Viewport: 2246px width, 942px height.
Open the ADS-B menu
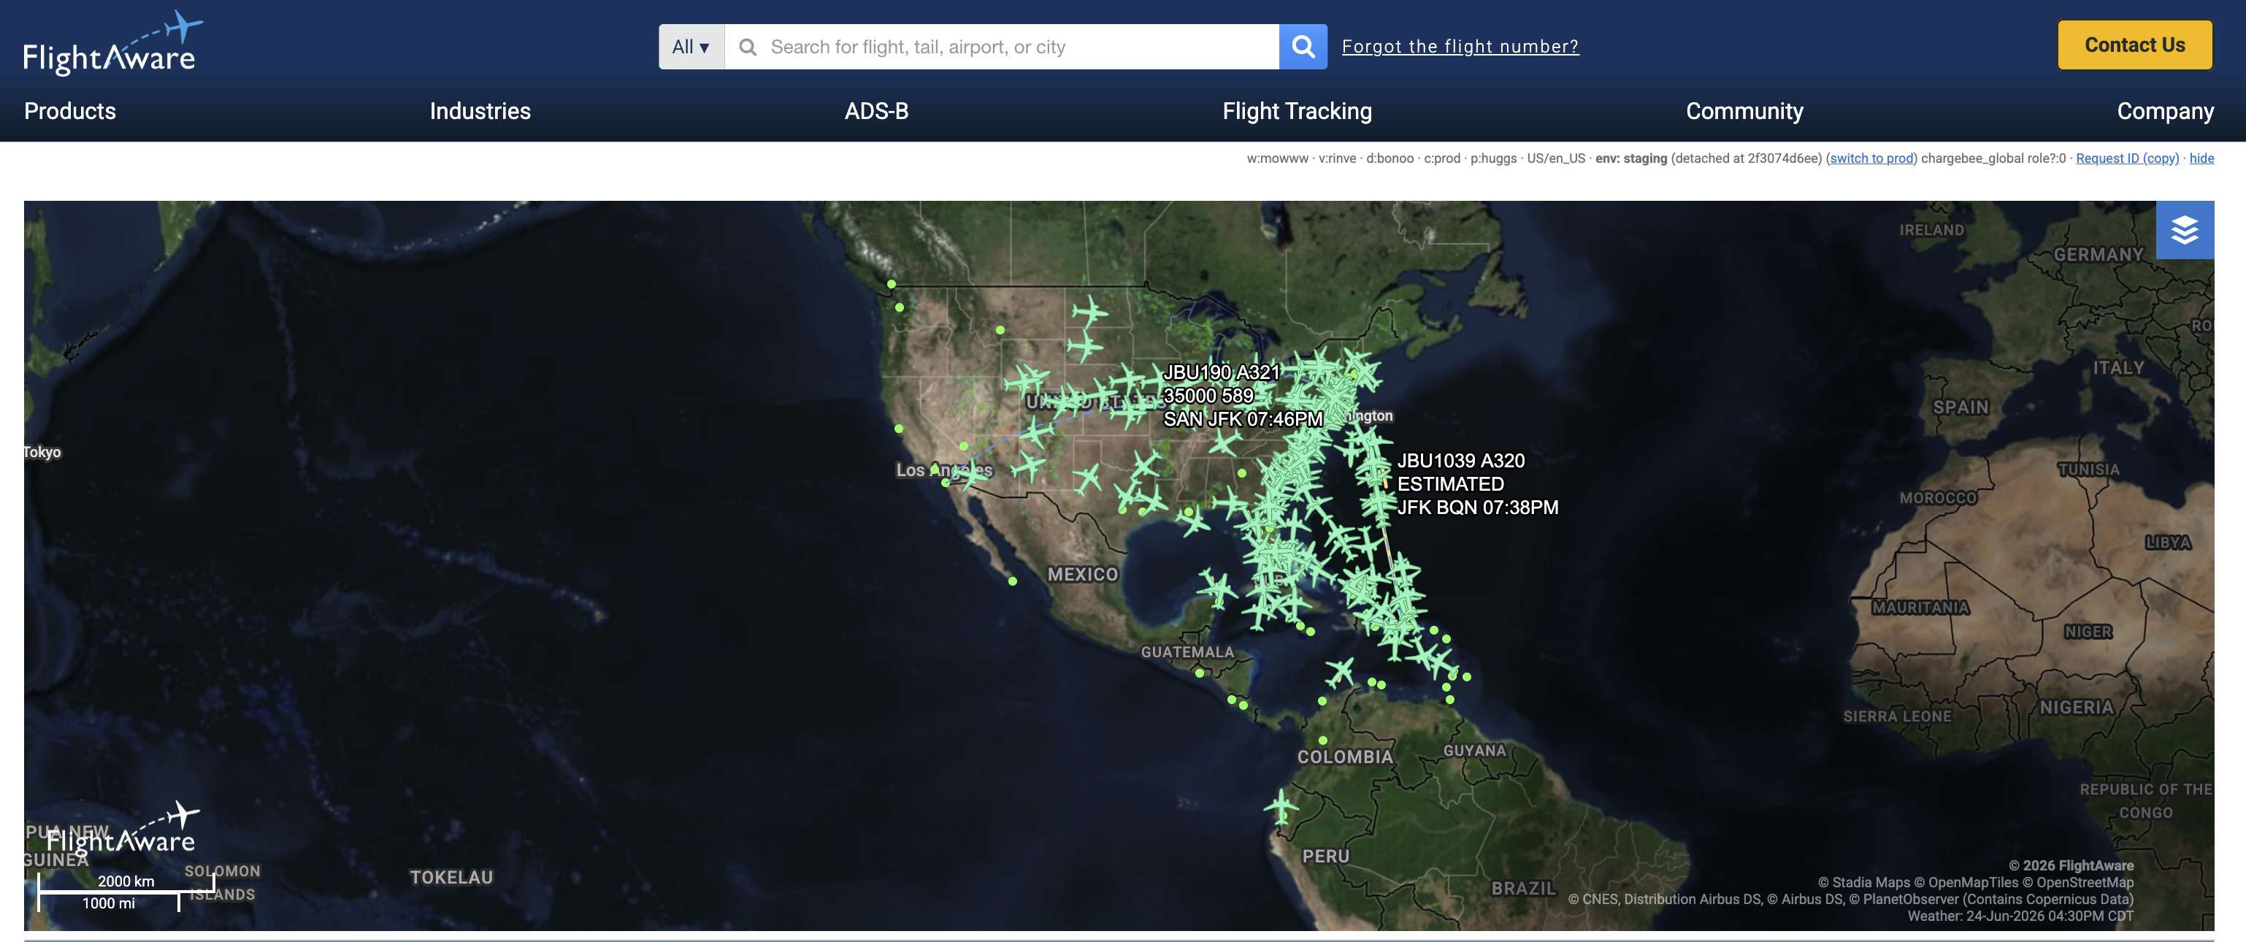876,111
